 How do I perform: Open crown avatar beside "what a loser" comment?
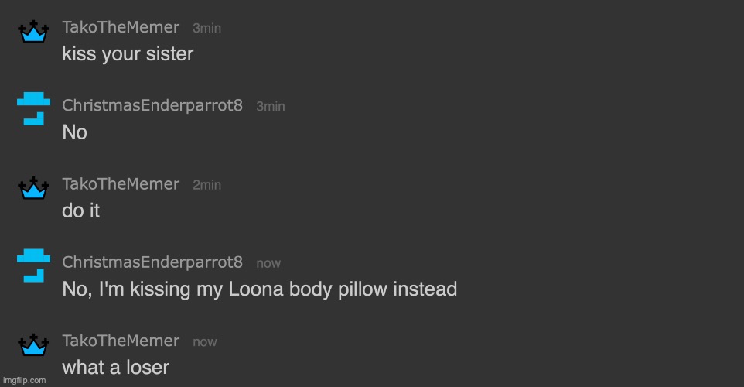coord(34,344)
